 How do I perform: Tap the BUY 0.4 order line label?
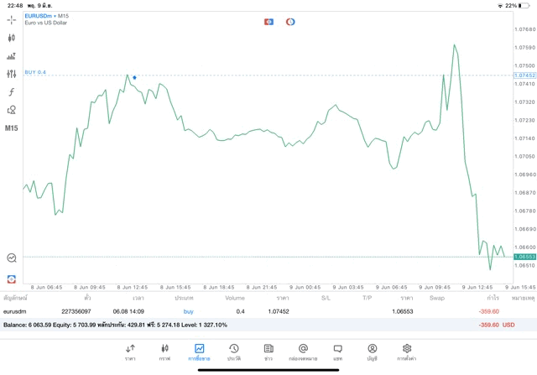35,72
